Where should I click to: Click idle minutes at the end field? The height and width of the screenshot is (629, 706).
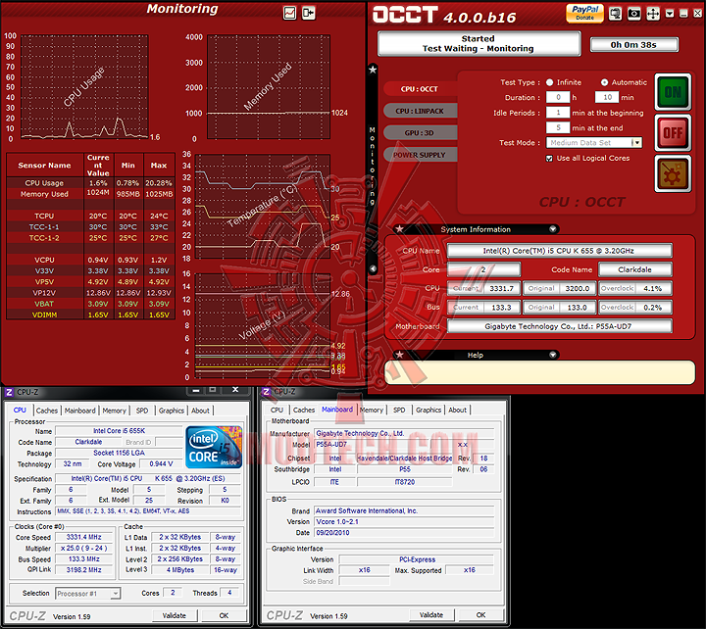pos(558,127)
